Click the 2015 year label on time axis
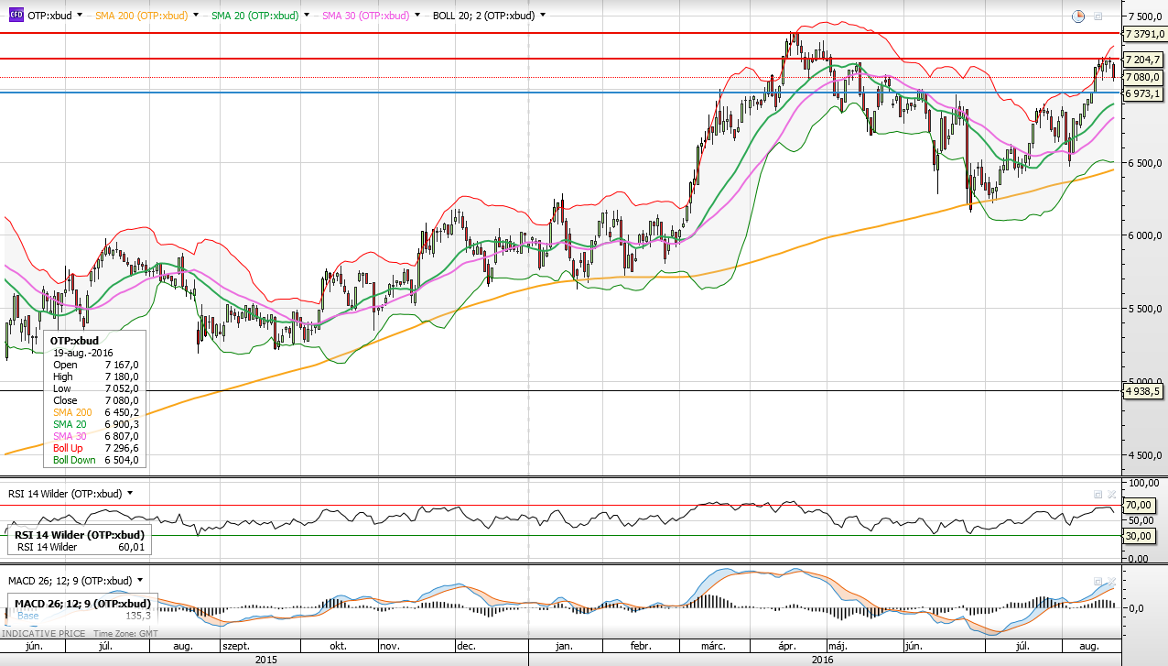The width and height of the screenshot is (1168, 666). tap(266, 659)
